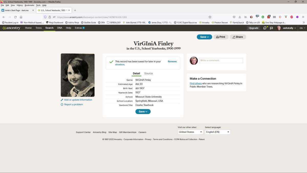Screen dimensions: 307x173
Task: Click the Ancestry logo
Action: coord(11,28)
